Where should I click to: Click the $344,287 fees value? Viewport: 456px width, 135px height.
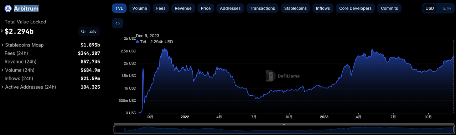point(89,54)
